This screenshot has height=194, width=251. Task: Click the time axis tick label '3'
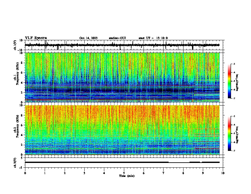84,173
